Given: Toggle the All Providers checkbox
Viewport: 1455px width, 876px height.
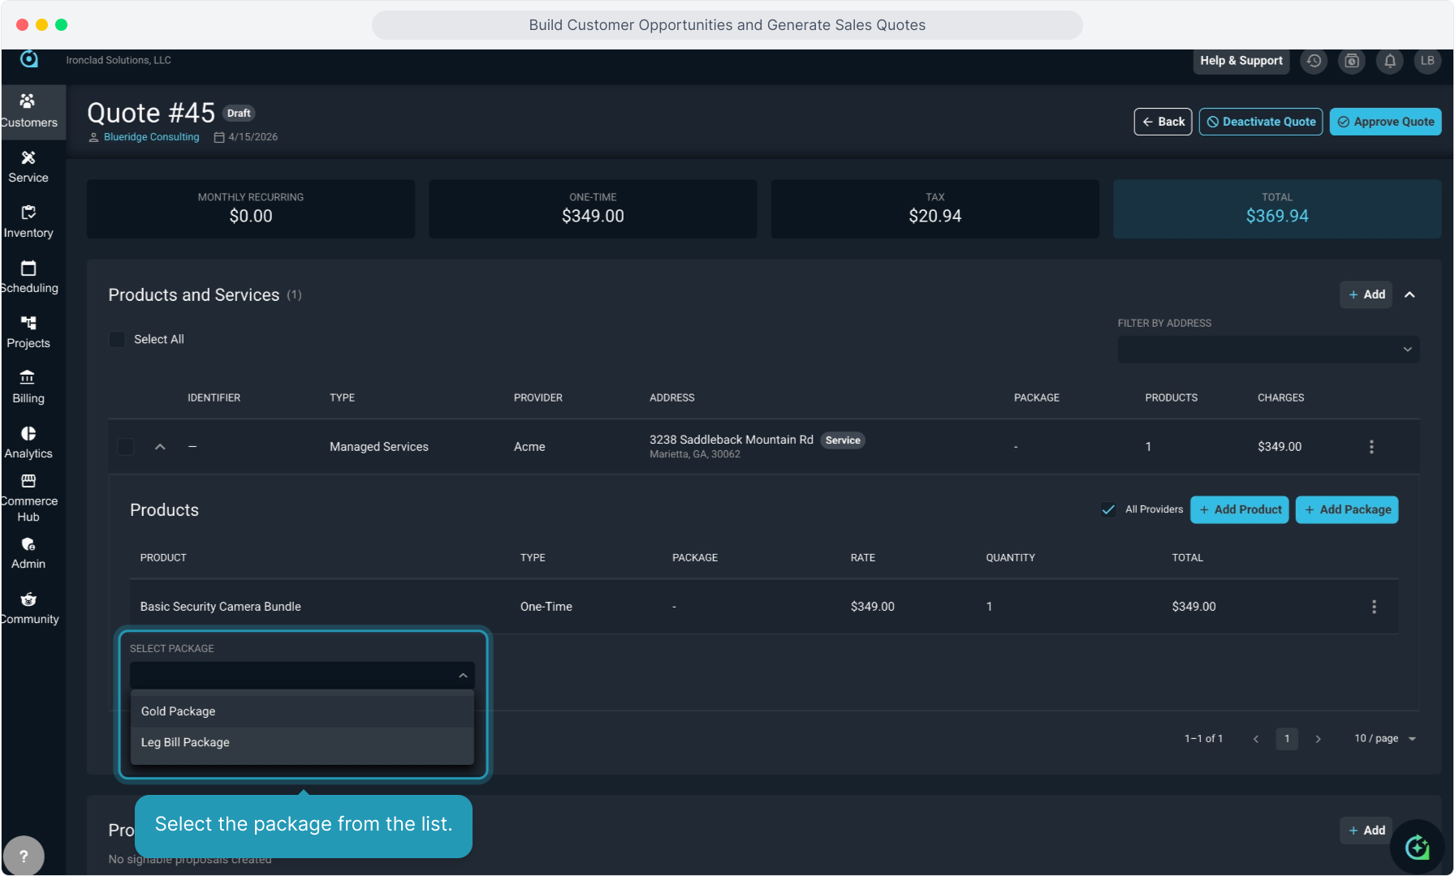Looking at the screenshot, I should click(x=1108, y=509).
